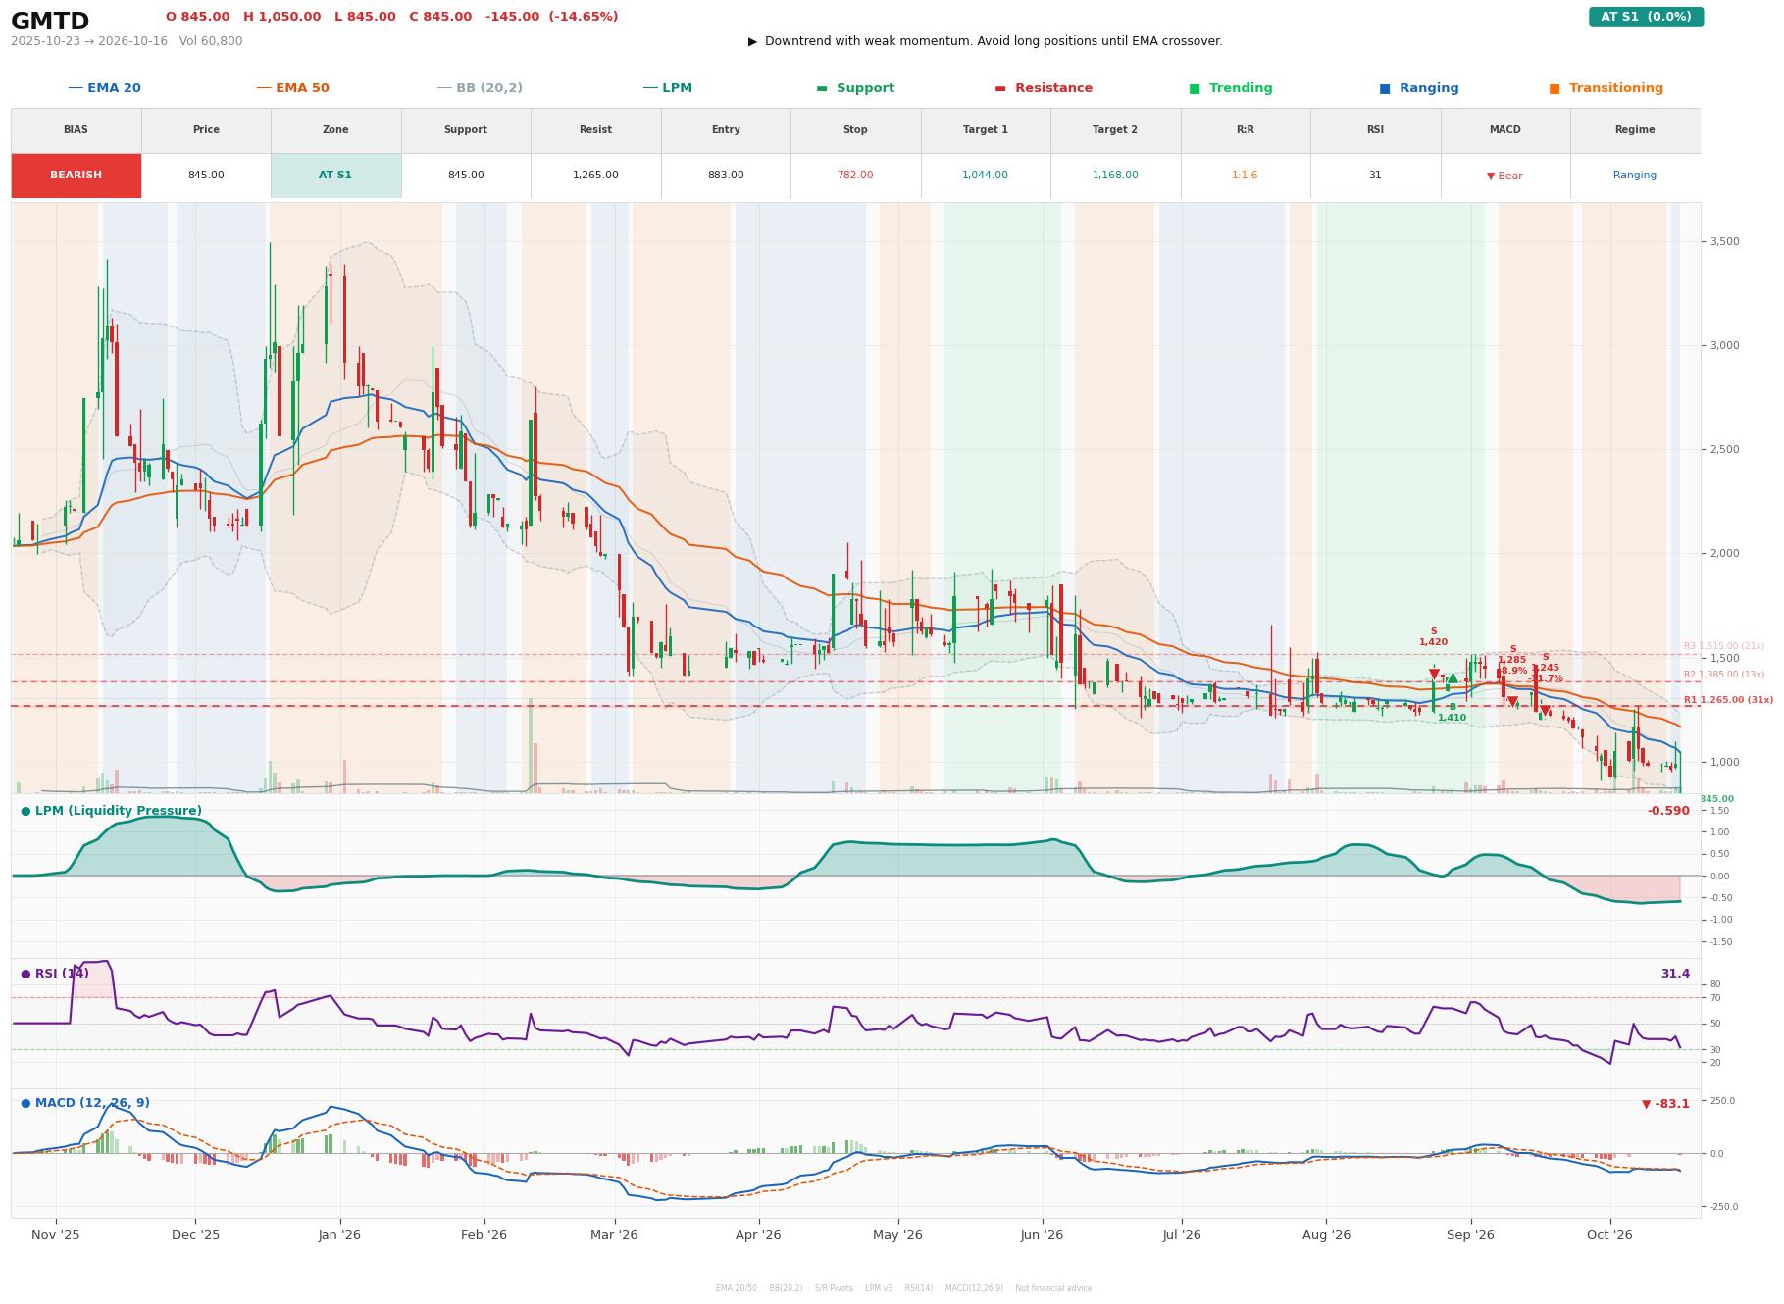Click the downtrend weak momentum summary note
This screenshot has height=1304, width=1784.
pyautogui.click(x=985, y=41)
